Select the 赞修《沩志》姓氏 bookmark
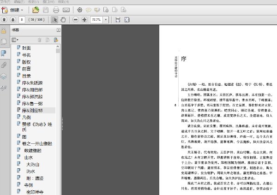Screen dimensions: 277x195 [x=37, y=127]
